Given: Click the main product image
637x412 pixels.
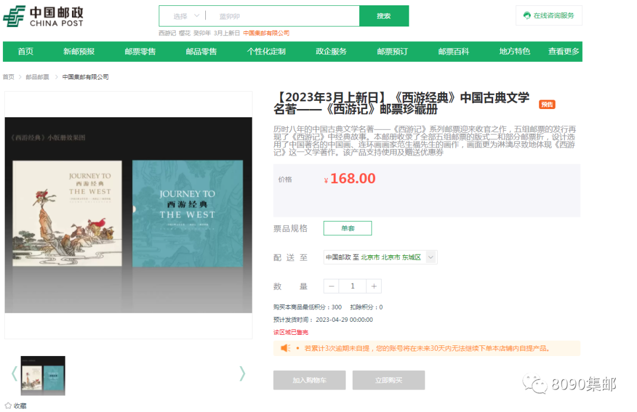Looking at the screenshot, I should (129, 215).
